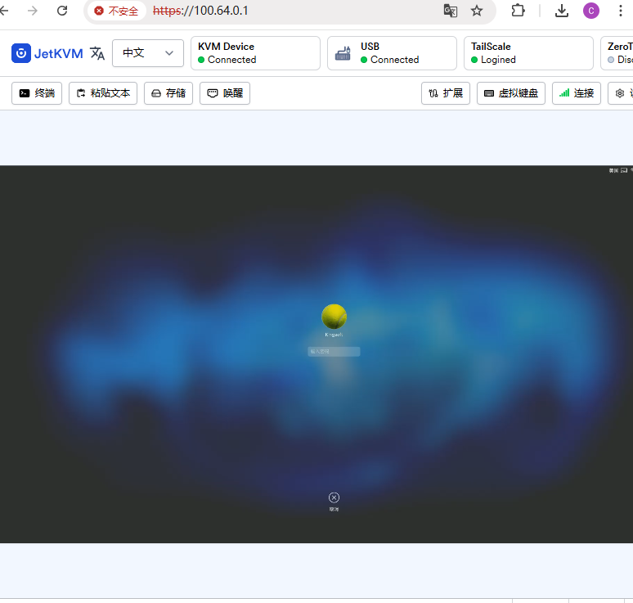Click the 粘贴文本 paste text button

pos(103,93)
